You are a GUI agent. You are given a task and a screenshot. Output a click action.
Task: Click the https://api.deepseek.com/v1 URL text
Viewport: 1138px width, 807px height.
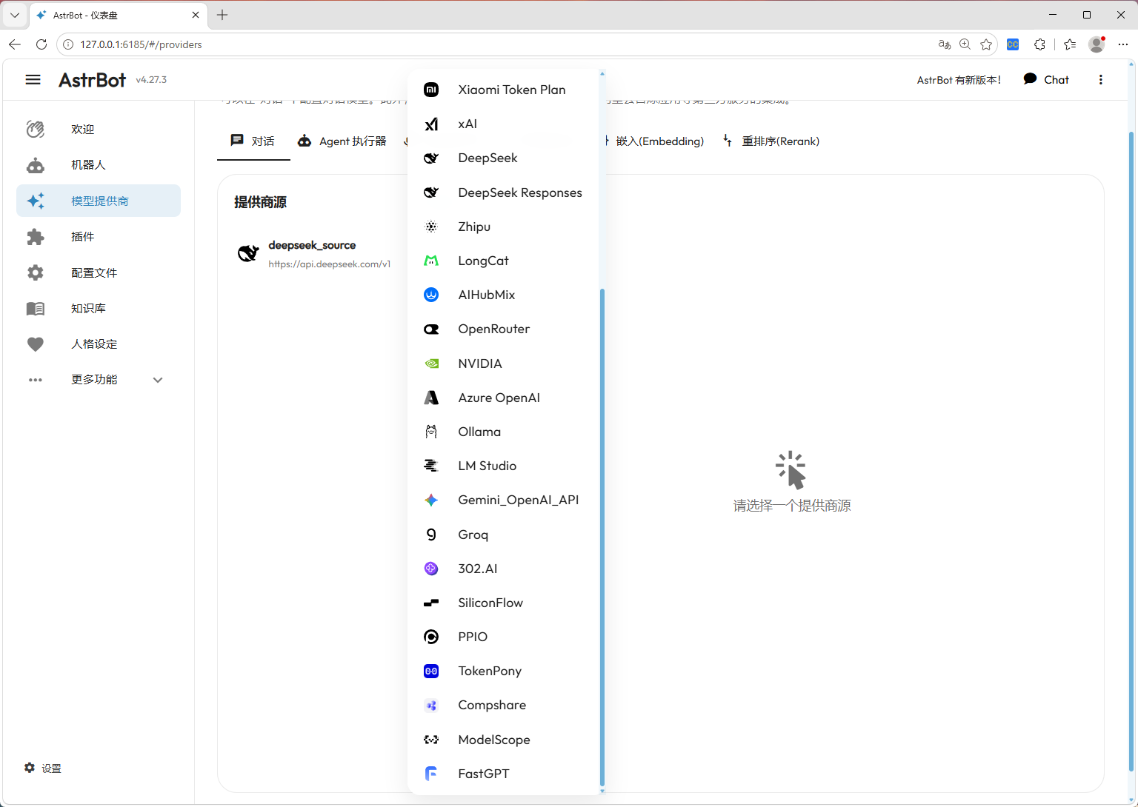[330, 264]
